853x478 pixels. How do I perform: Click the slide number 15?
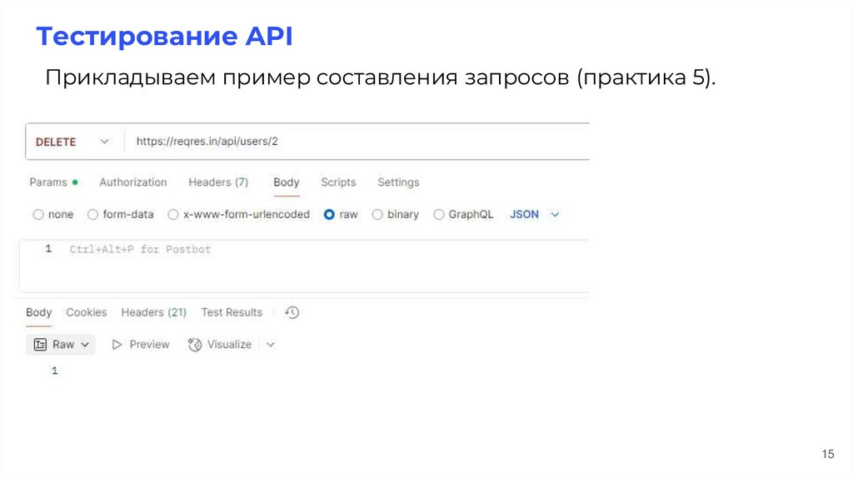click(828, 454)
